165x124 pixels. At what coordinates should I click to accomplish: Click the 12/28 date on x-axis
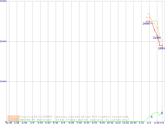9,123
